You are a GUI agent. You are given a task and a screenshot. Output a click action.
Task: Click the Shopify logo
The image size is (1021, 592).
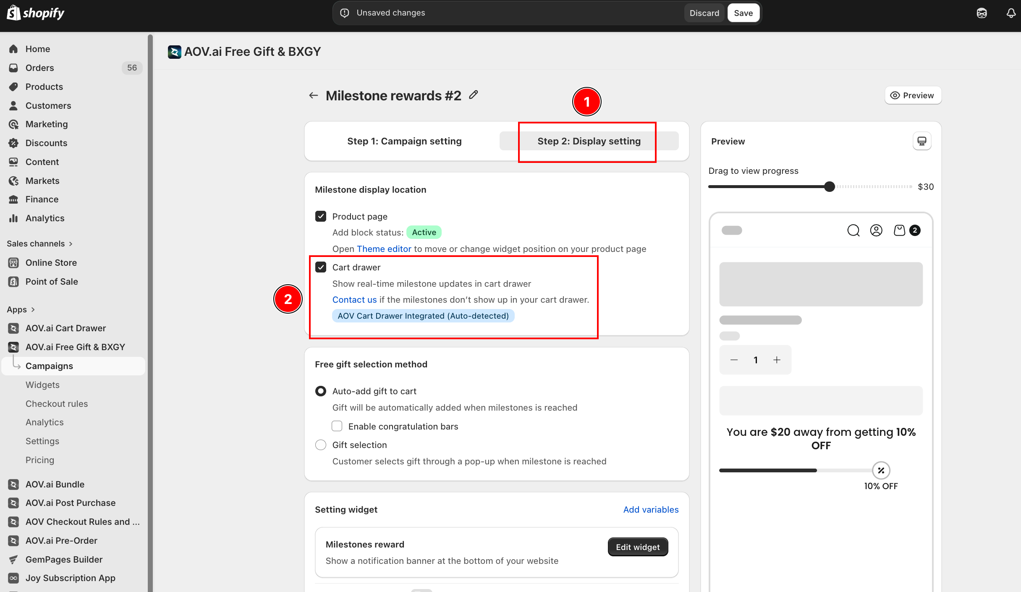[x=35, y=13]
